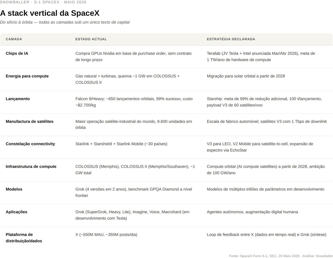Click "Agentes autónomos, augmentação digital humana" cell
The image size is (333, 258).
click(252, 212)
